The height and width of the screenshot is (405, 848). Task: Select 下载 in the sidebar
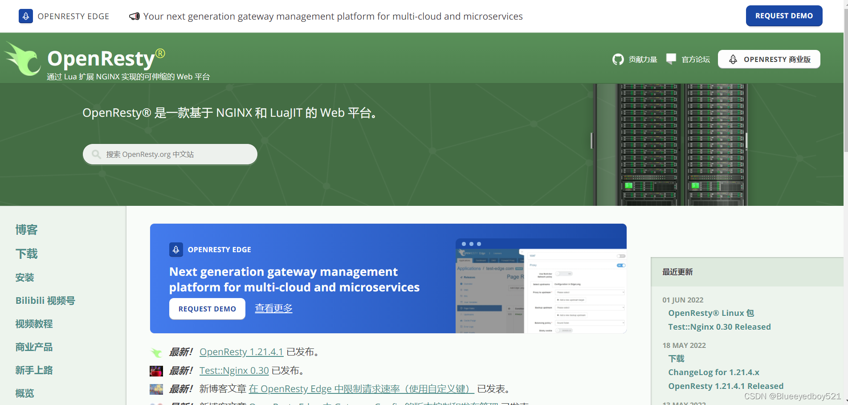tap(26, 254)
